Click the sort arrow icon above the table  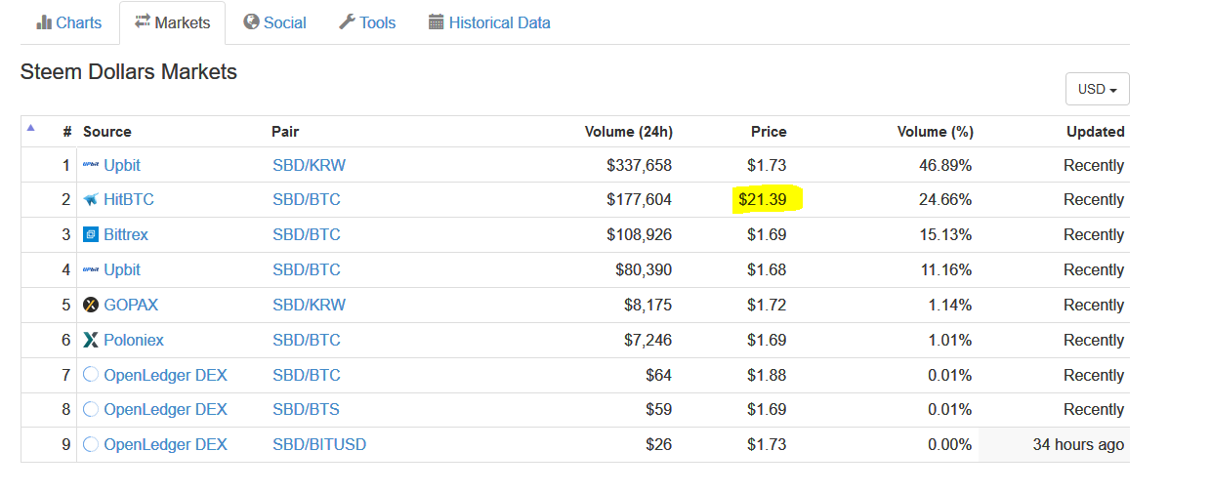pos(30,128)
